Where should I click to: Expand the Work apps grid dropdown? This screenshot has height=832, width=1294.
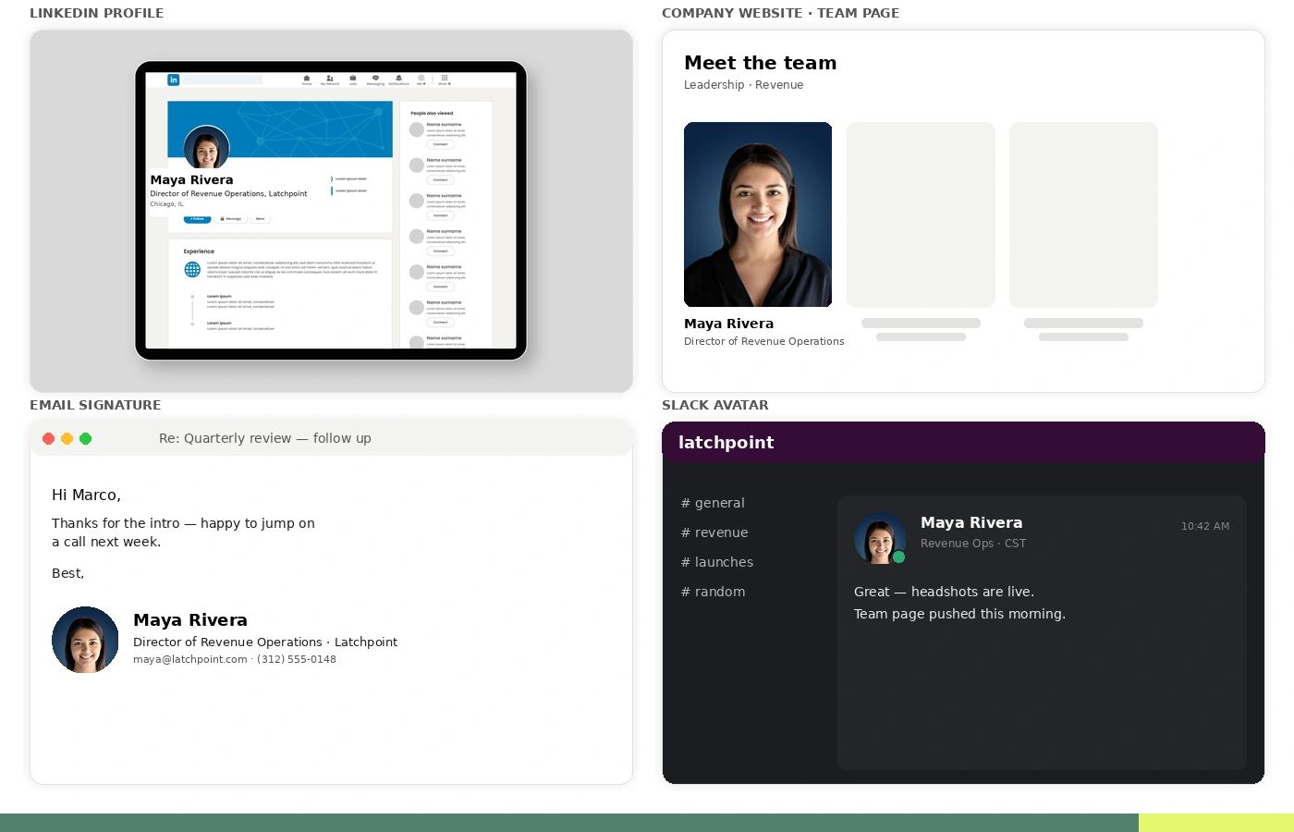coord(445,80)
